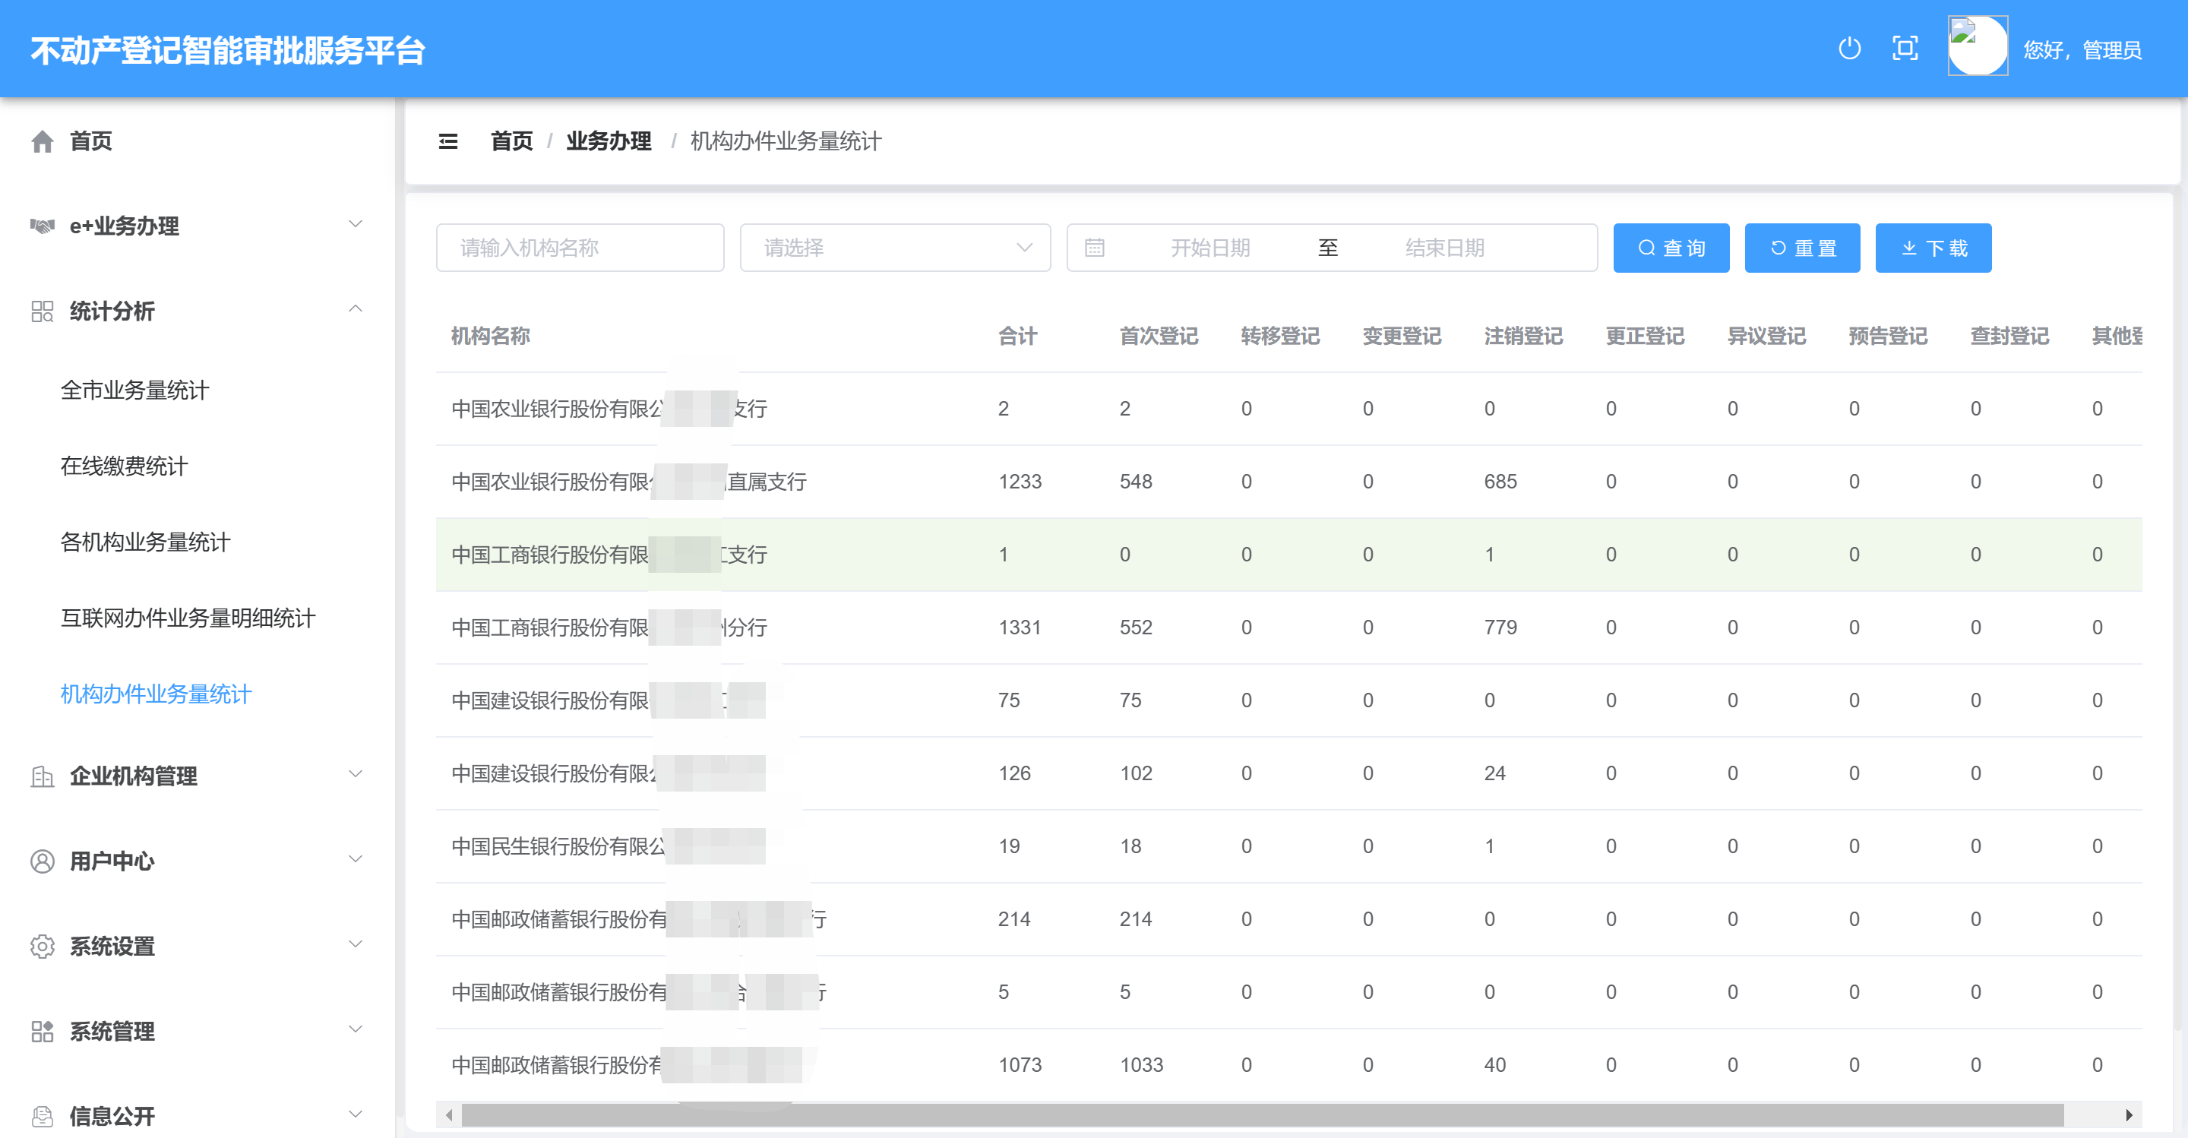Click the calendar icon in date range field
The image size is (2188, 1138).
point(1095,248)
